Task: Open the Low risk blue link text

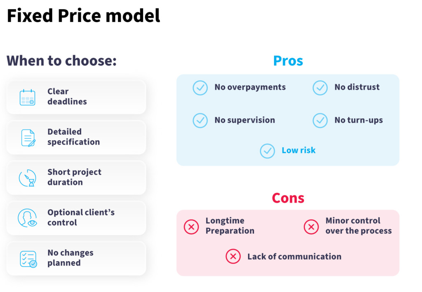Action: (298, 150)
